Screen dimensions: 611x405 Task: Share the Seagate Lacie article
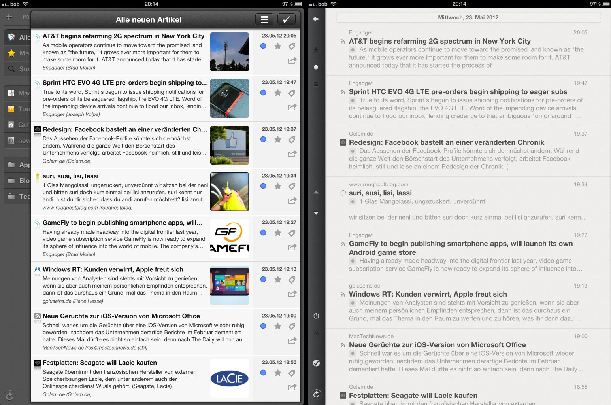pyautogui.click(x=292, y=387)
